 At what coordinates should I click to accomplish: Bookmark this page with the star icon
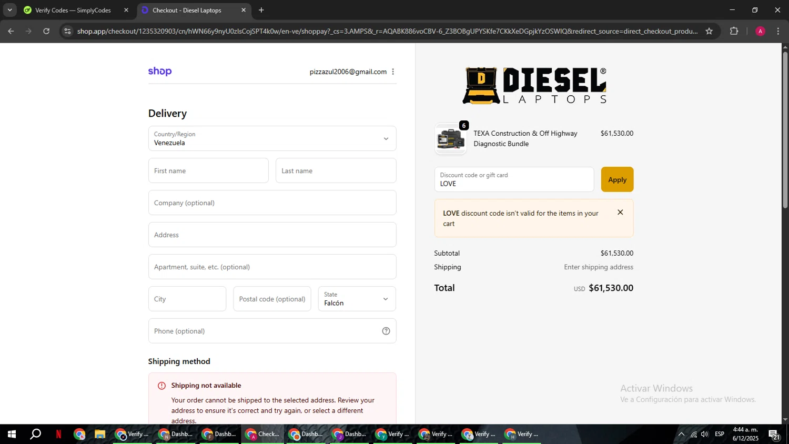pyautogui.click(x=709, y=31)
